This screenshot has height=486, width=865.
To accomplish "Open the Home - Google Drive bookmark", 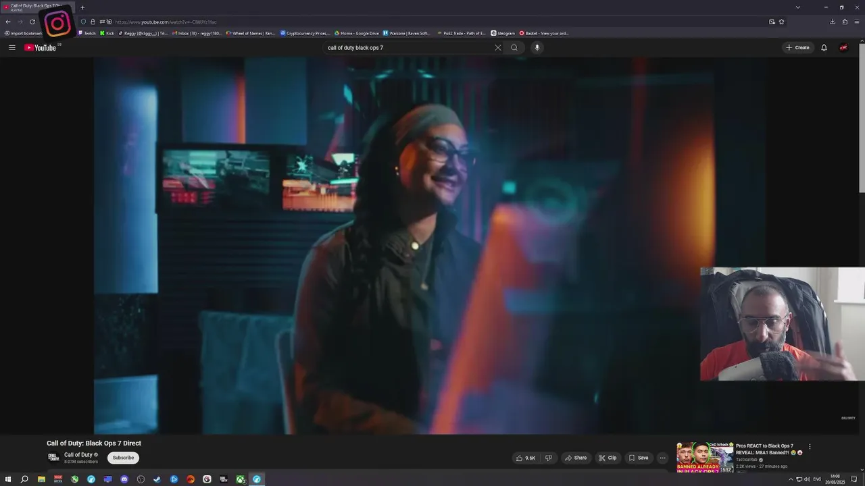I will [357, 33].
